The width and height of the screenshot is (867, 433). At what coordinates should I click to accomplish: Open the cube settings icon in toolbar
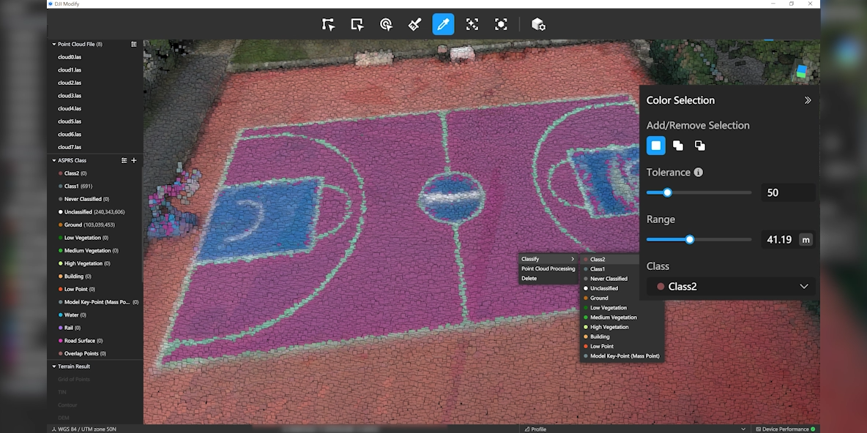(x=538, y=24)
